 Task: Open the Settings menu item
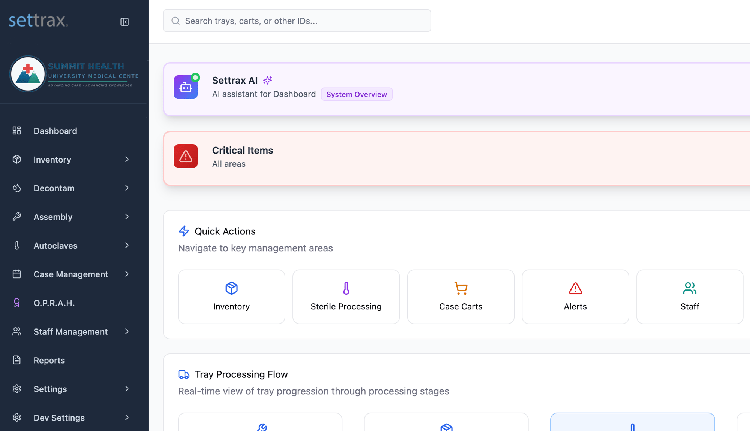click(x=73, y=389)
